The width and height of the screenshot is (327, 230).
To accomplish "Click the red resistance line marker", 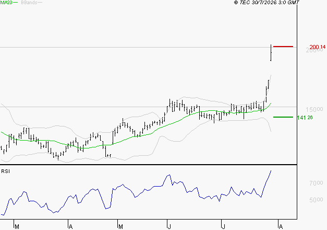I will pos(283,47).
